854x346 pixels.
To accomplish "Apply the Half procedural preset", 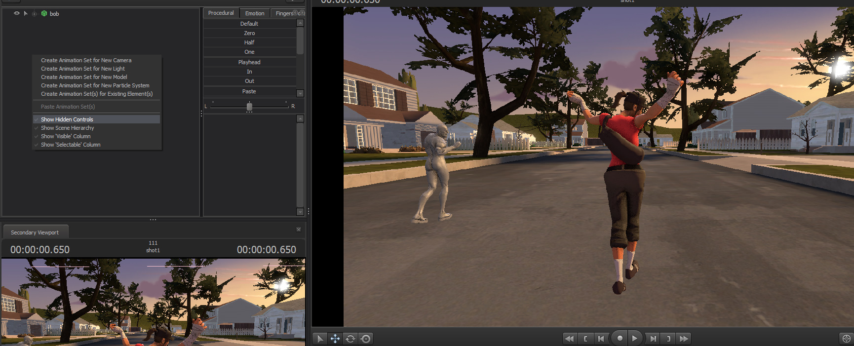I will [x=249, y=42].
